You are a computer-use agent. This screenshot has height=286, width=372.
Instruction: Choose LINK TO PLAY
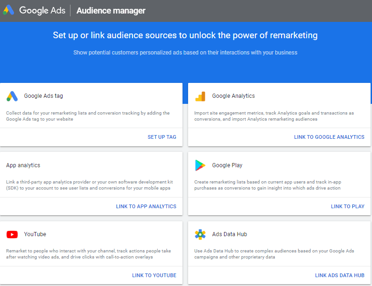click(x=348, y=206)
